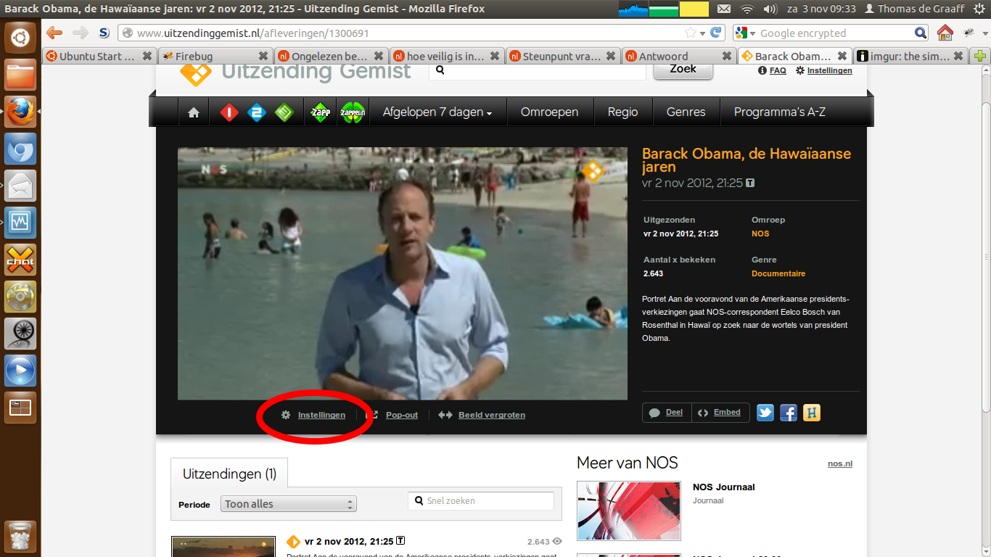Click the Embed button
The width and height of the screenshot is (991, 557).
[720, 413]
